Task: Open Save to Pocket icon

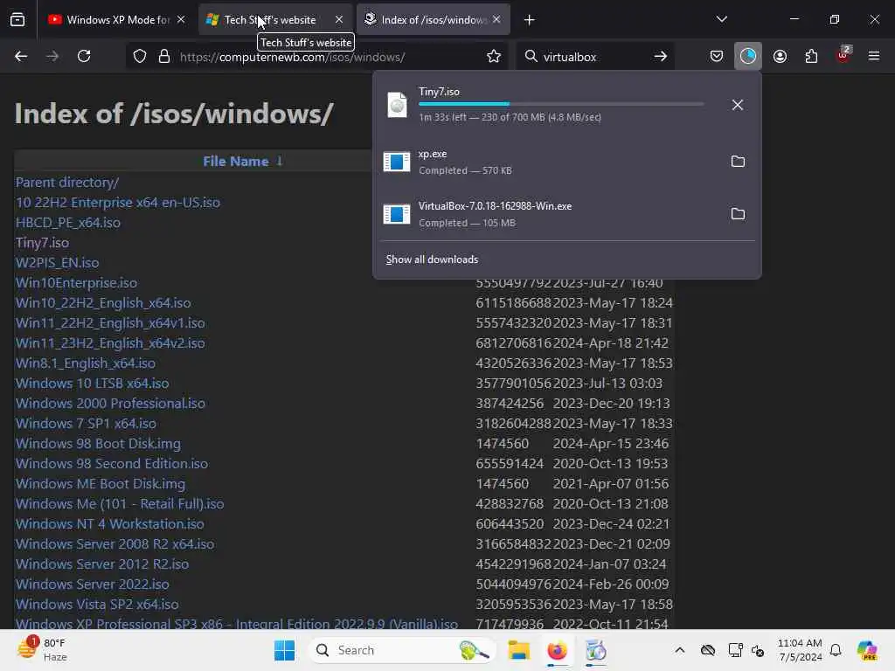Action: [x=717, y=57]
